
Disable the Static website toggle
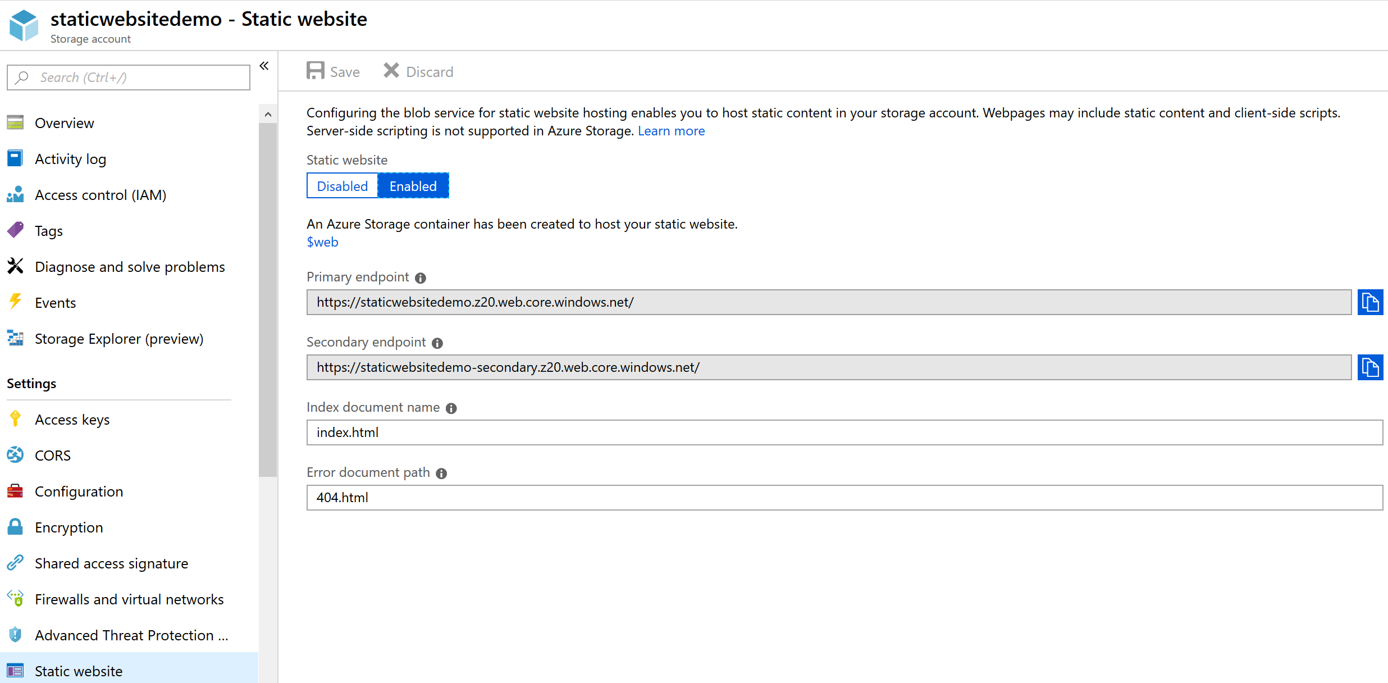[x=342, y=185]
